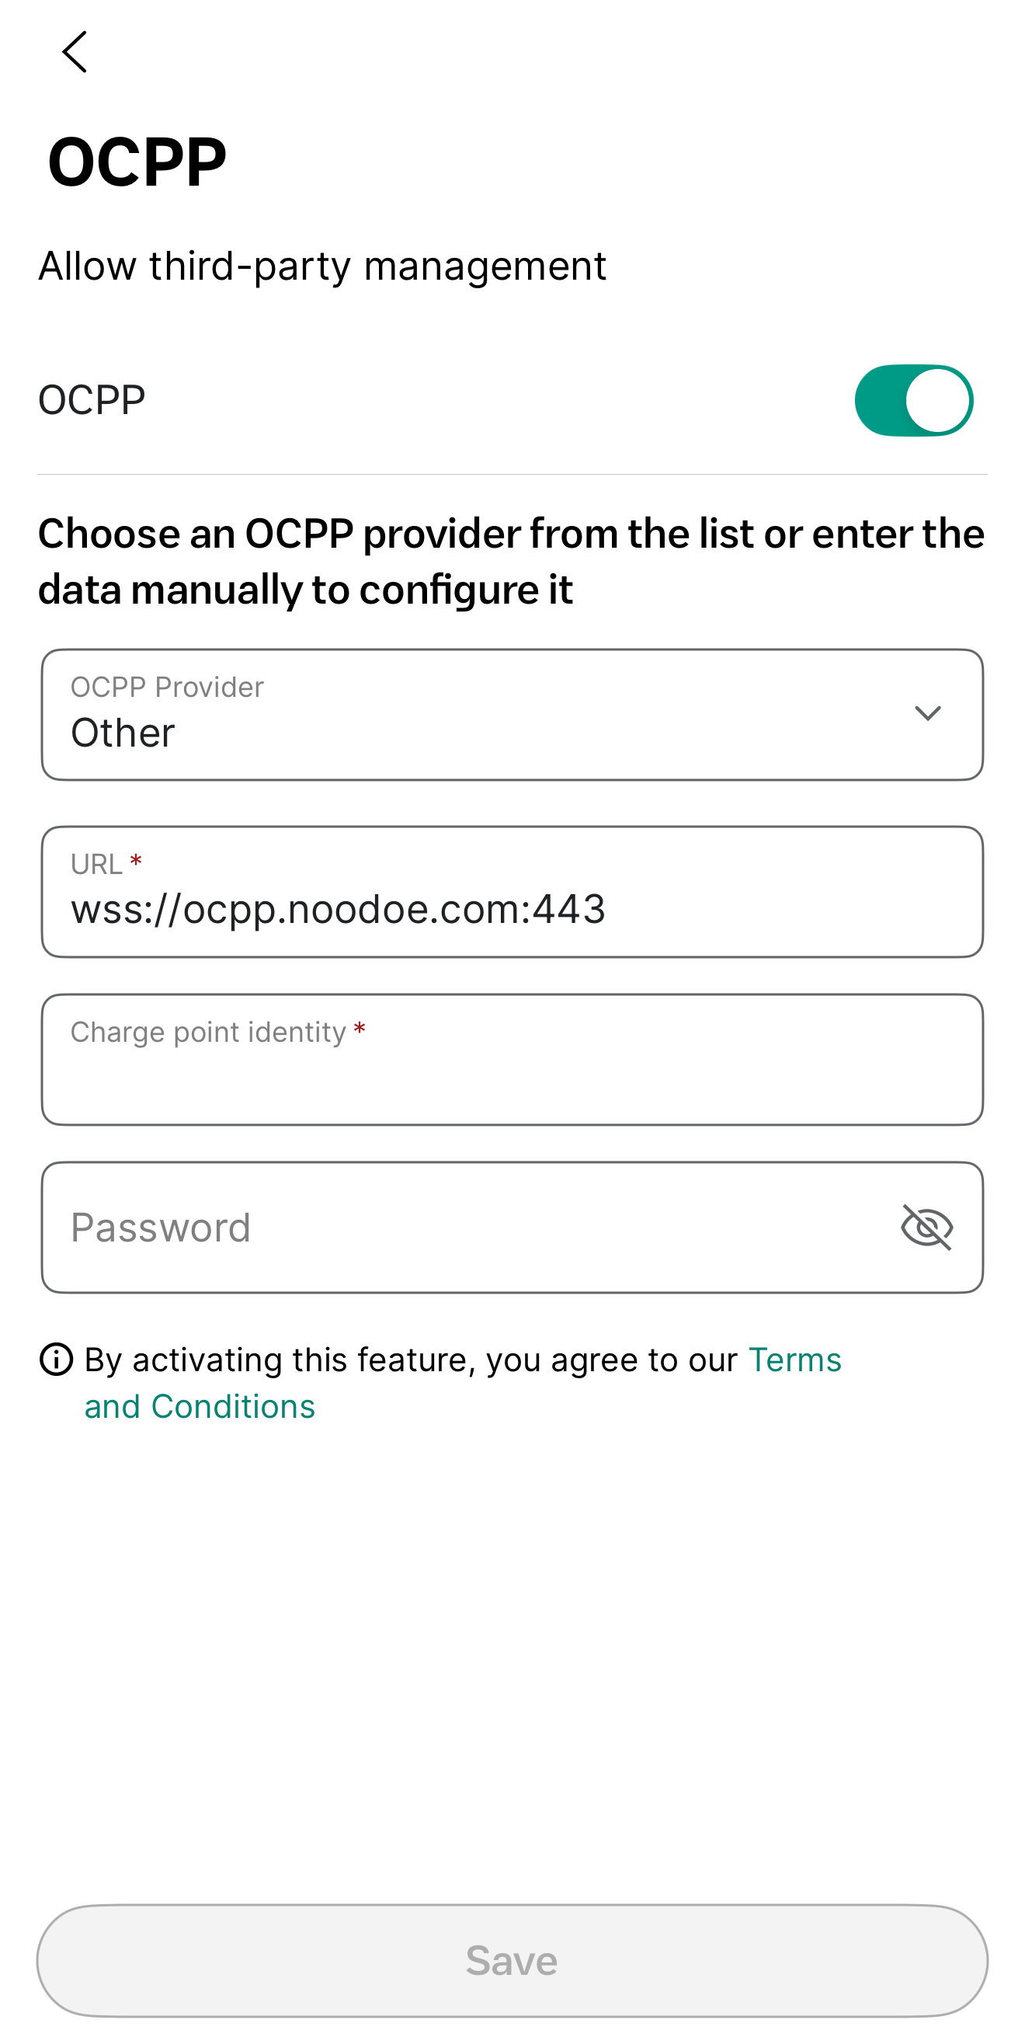
Task: Focus the Charge point identity field
Action: coord(512,1060)
